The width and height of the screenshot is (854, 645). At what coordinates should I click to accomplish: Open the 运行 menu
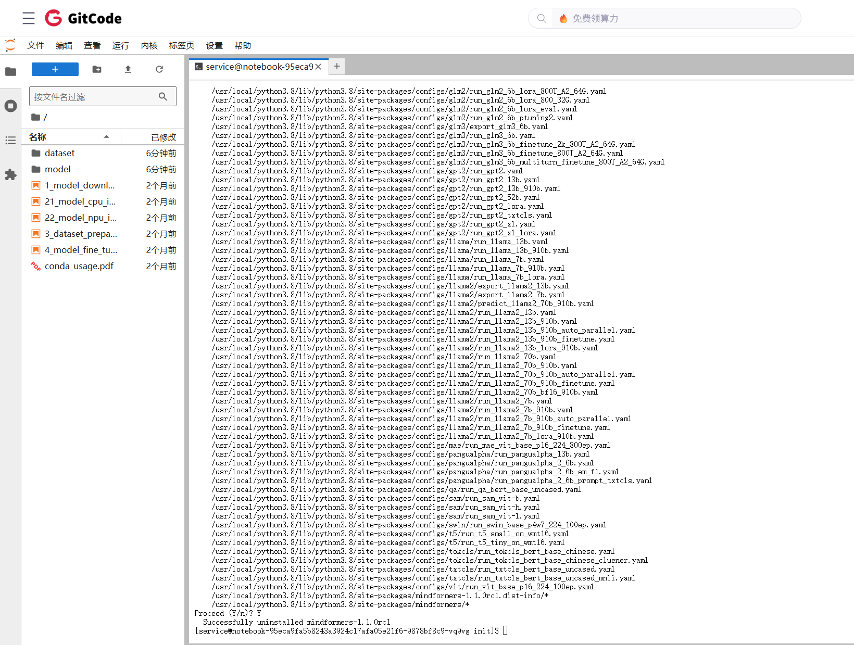120,45
